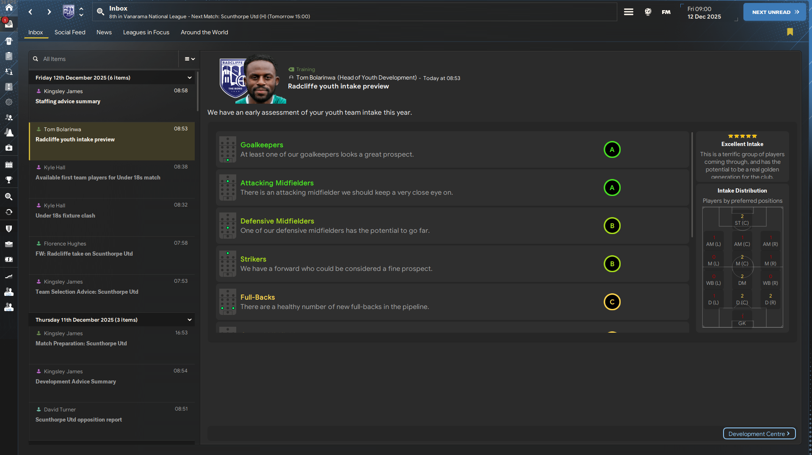This screenshot has height=455, width=812.
Task: Open Available first team players for Under 18s message
Action: (112, 179)
